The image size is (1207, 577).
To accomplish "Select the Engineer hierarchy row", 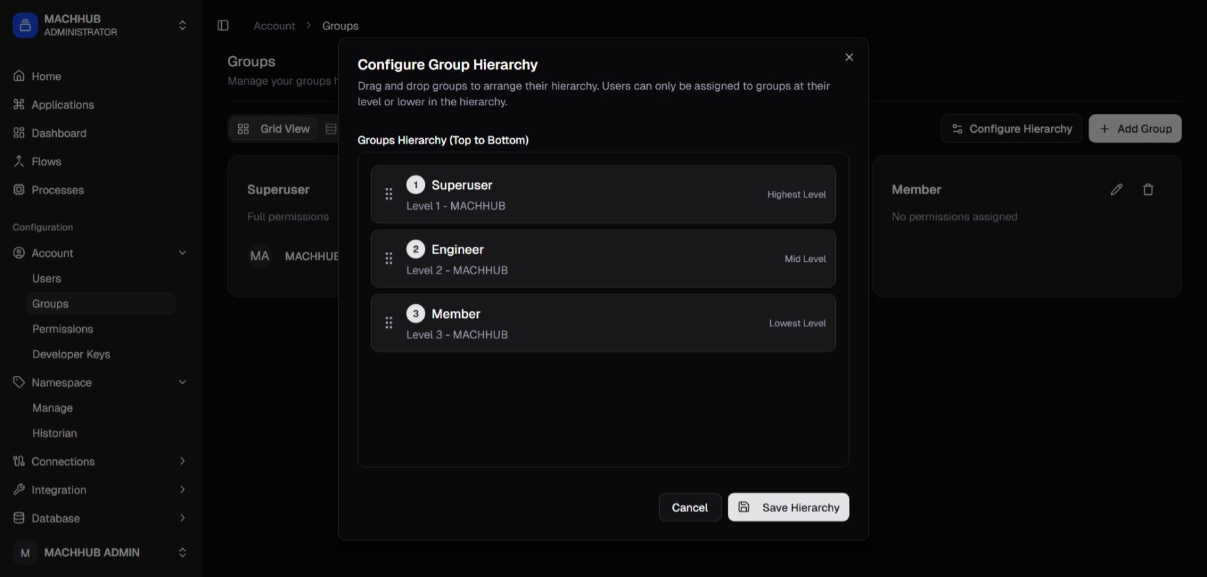I will [603, 258].
